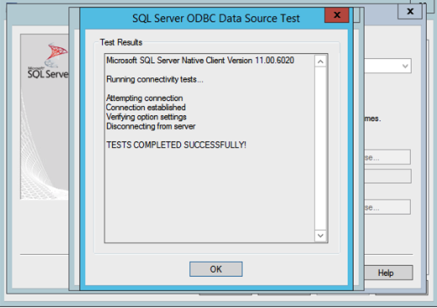The width and height of the screenshot is (437, 308).
Task: Close the SQL Server ODBC Data Source Test dialog
Action: click(337, 15)
